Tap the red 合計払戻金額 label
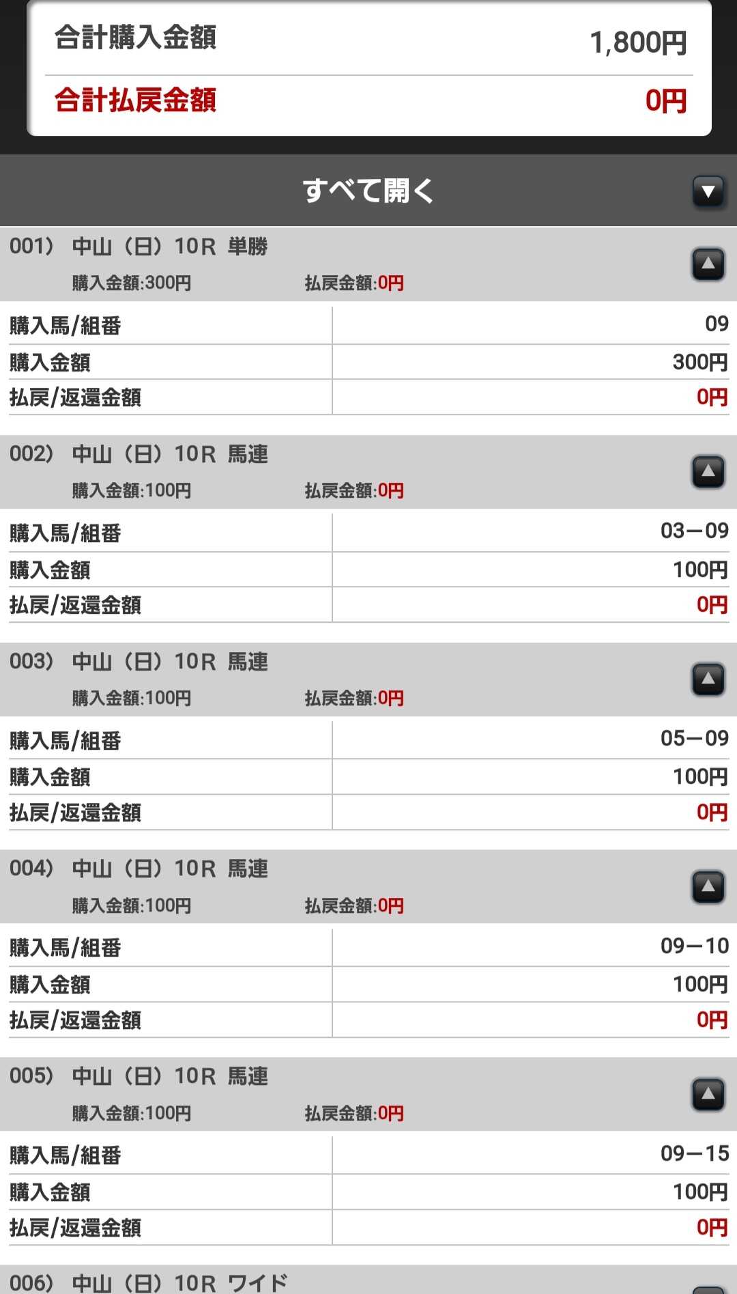This screenshot has height=1294, width=737. [135, 100]
